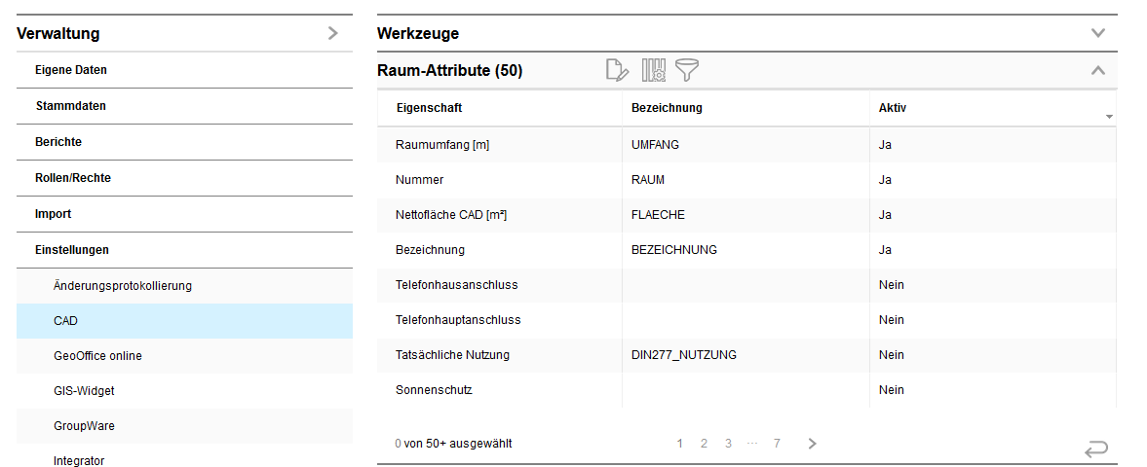Image resolution: width=1147 pixels, height=467 pixels.
Task: Open the Aktiv column dropdown arrow
Action: [x=1109, y=117]
